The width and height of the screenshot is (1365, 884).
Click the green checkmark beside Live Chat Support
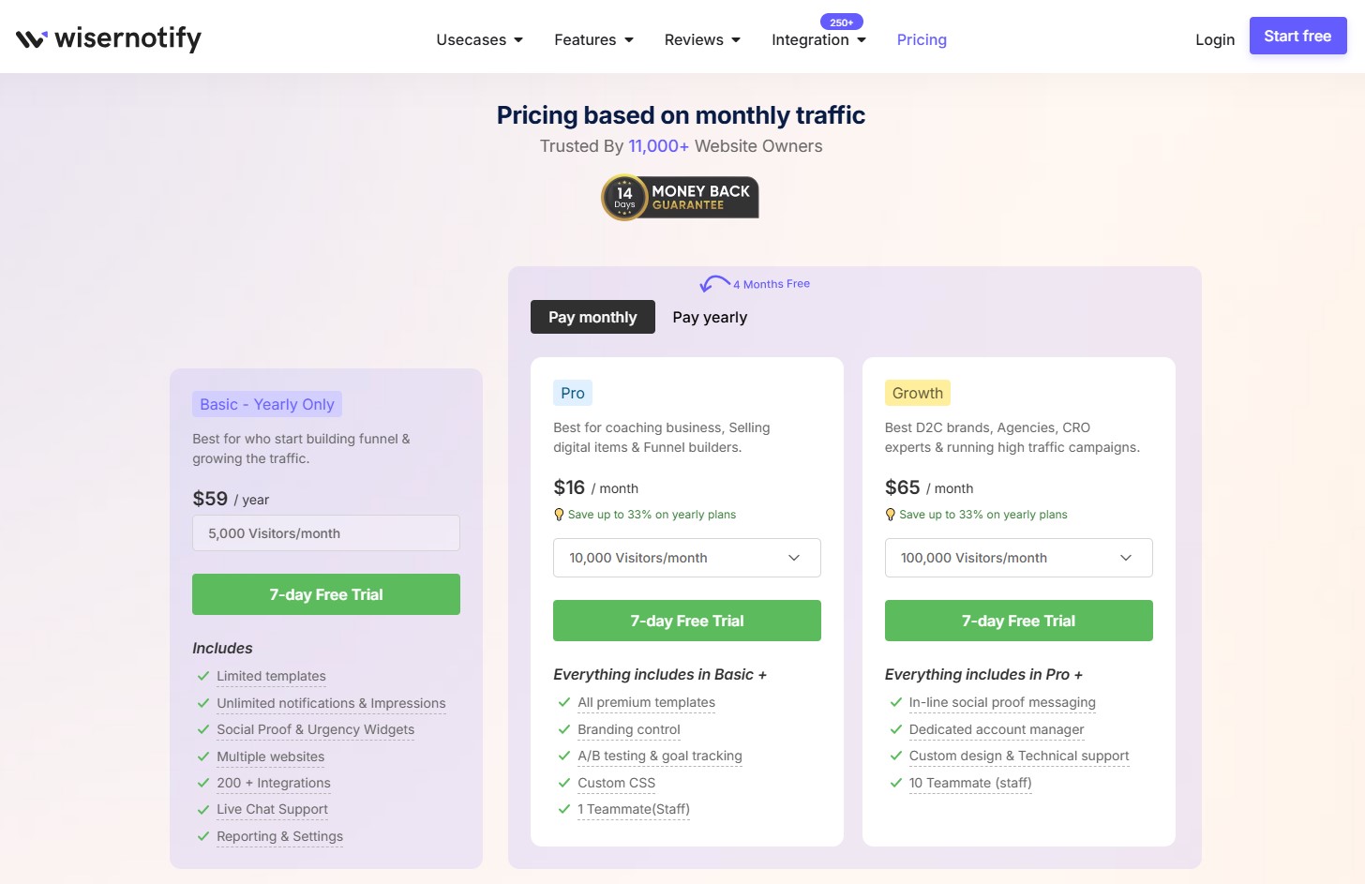click(202, 809)
